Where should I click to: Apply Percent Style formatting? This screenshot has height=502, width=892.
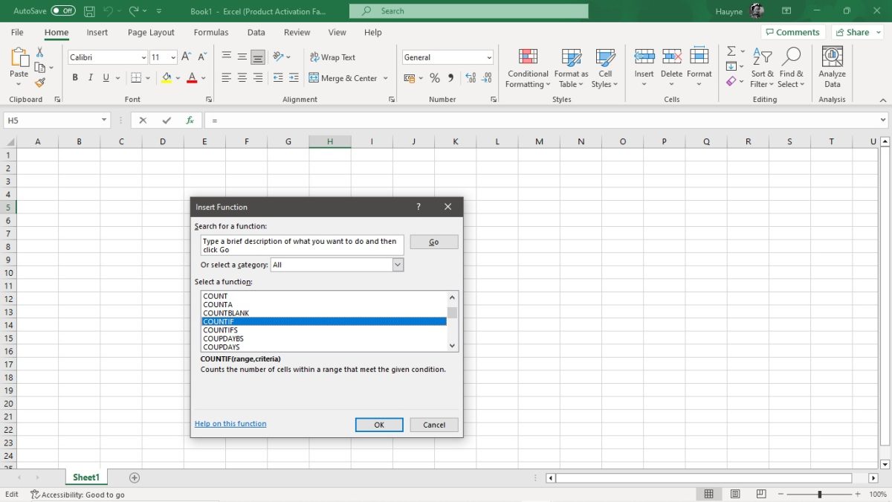[435, 77]
